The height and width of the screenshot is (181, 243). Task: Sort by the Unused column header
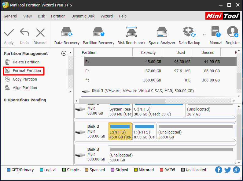pos(206,52)
